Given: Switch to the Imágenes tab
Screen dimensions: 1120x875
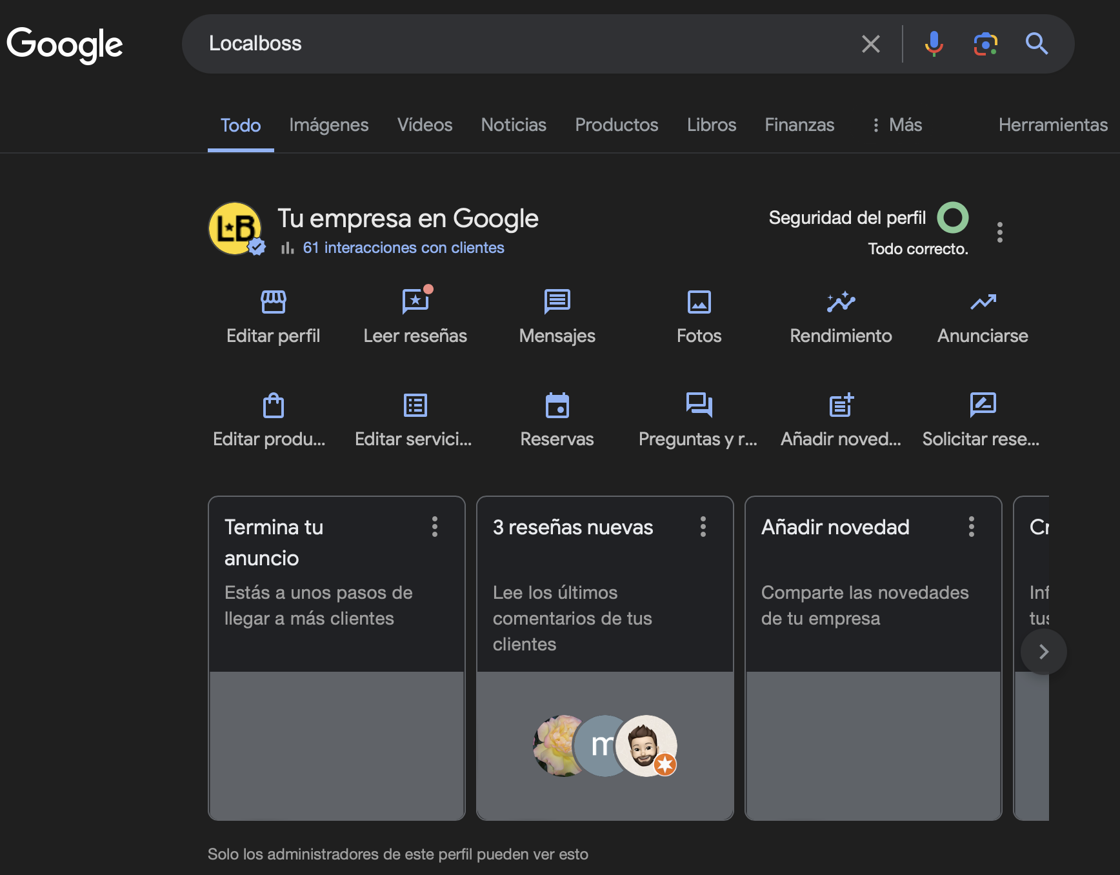Looking at the screenshot, I should pos(328,125).
